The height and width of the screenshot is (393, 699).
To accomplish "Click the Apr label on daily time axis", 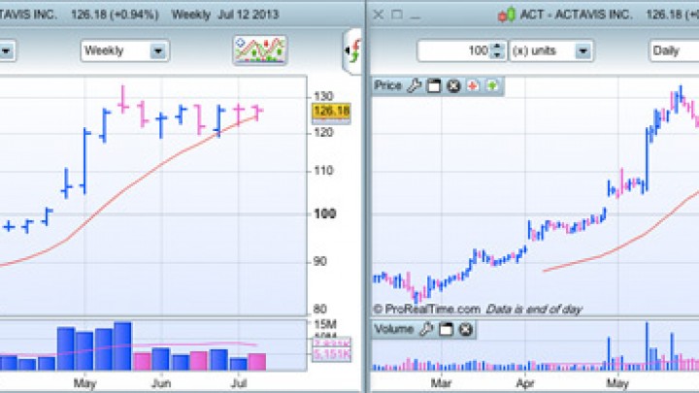I will [525, 383].
